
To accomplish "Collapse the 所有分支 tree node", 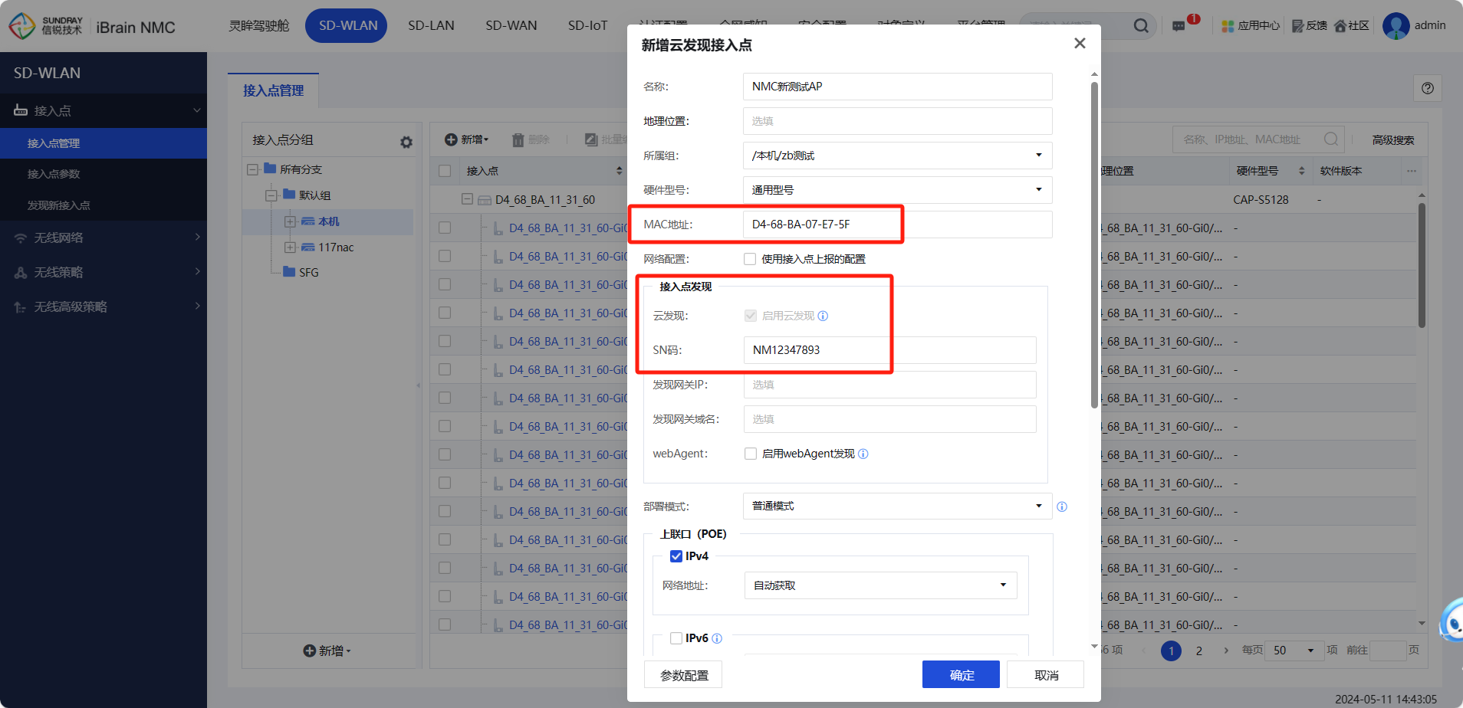I will (252, 169).
